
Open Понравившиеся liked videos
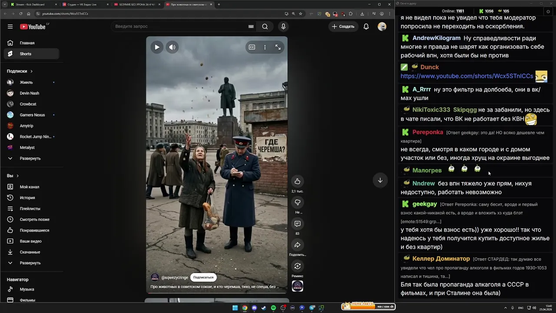pyautogui.click(x=31, y=230)
